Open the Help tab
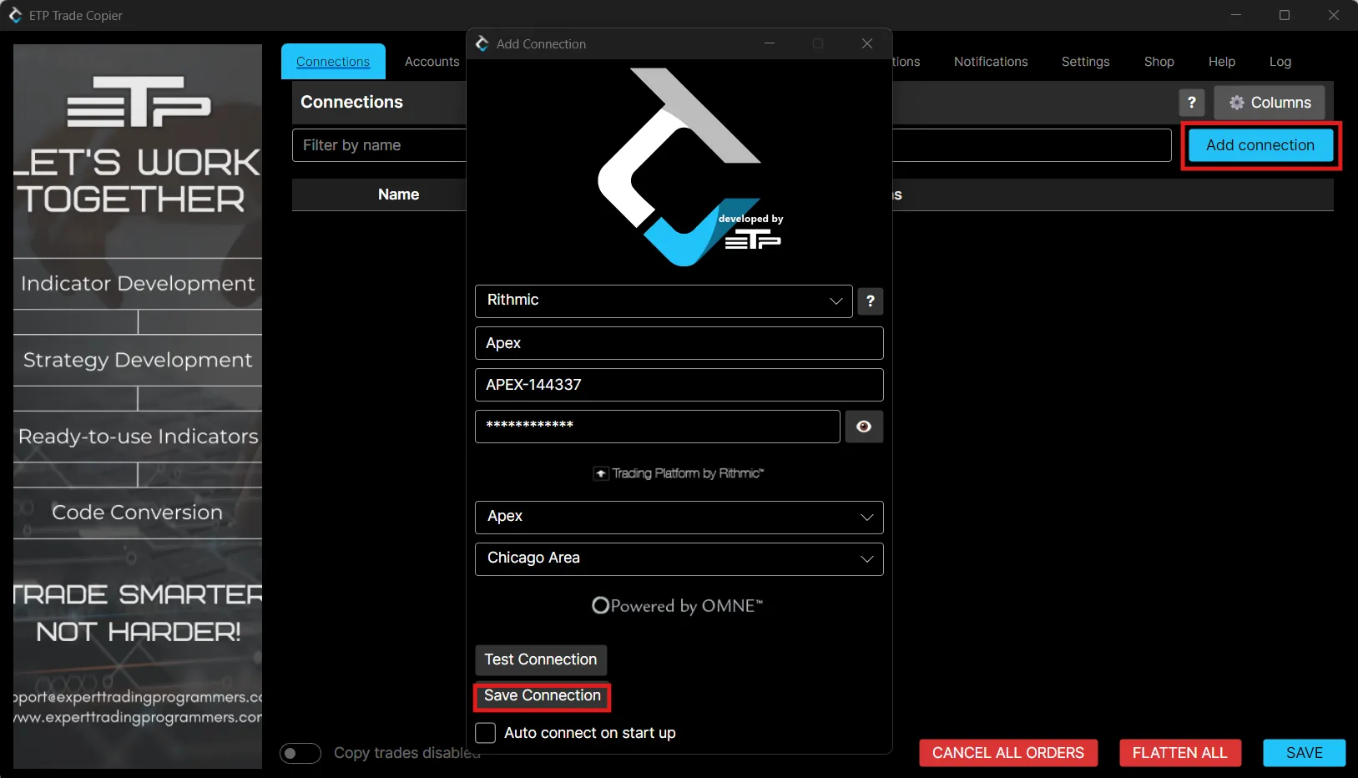The image size is (1358, 778). tap(1221, 62)
